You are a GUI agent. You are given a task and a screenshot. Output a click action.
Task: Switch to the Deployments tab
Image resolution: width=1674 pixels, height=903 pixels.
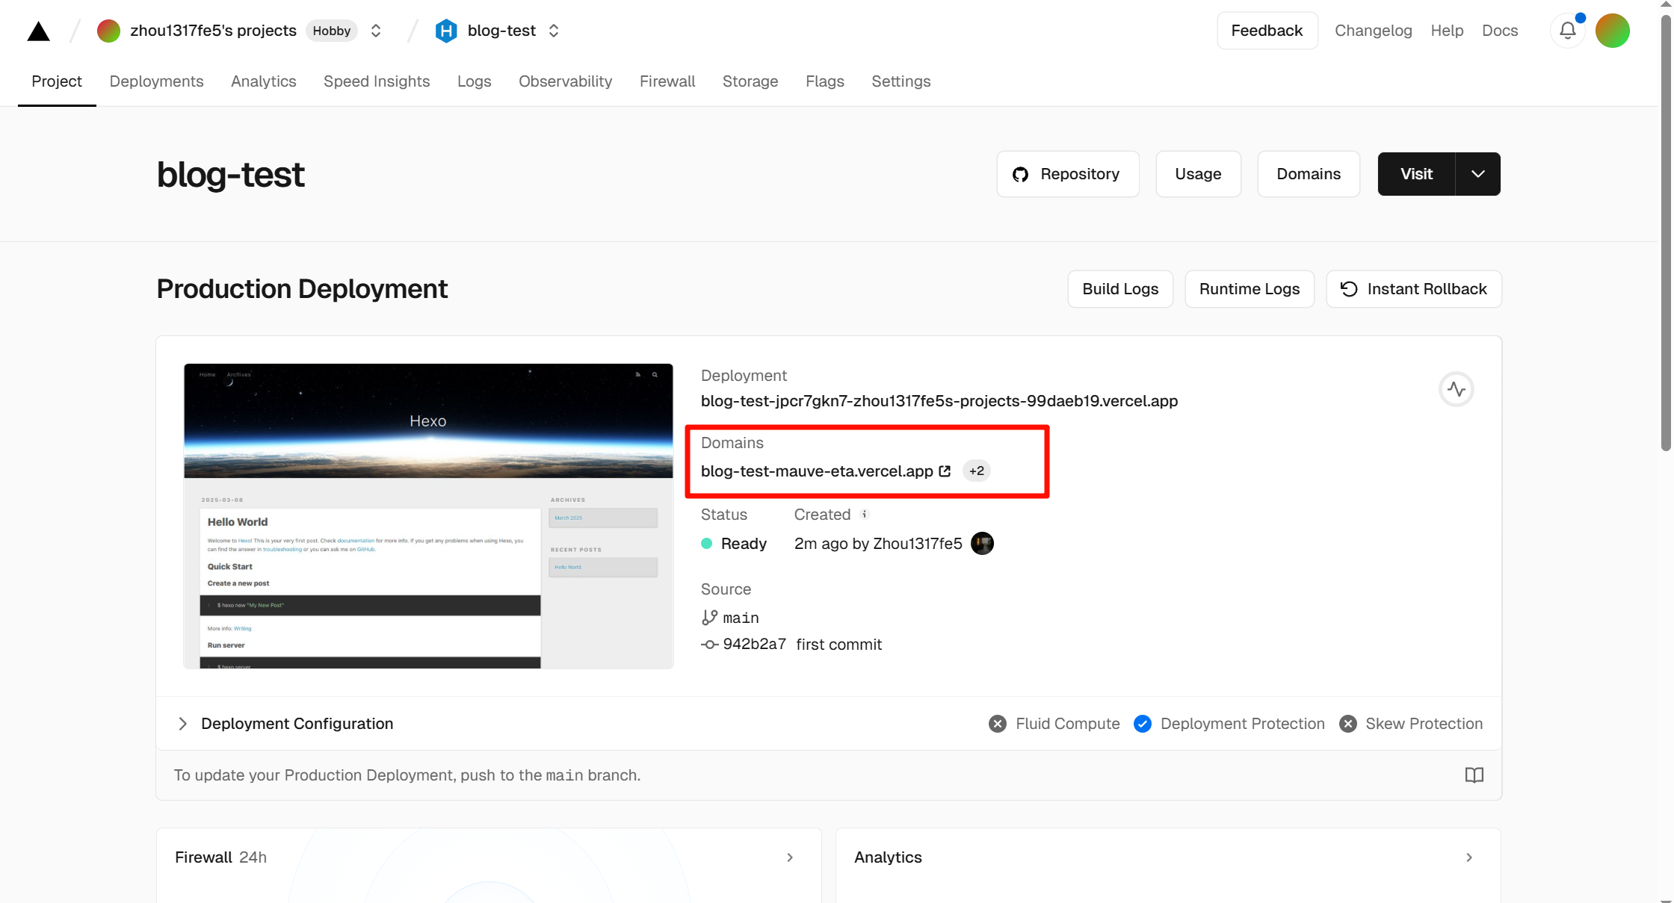pyautogui.click(x=156, y=81)
